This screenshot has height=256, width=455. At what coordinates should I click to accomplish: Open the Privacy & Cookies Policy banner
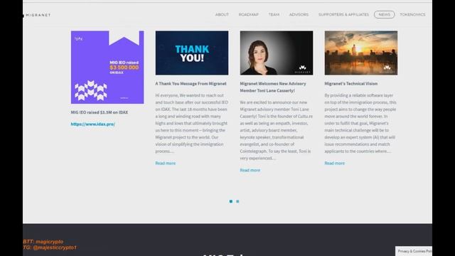tap(414, 251)
